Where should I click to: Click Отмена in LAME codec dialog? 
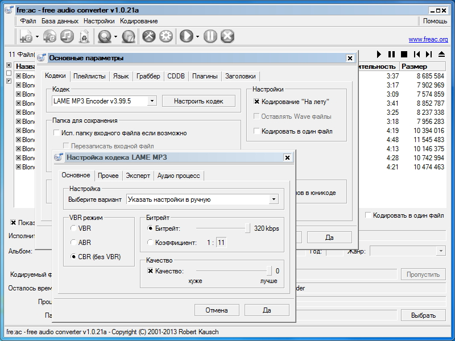coord(217,310)
